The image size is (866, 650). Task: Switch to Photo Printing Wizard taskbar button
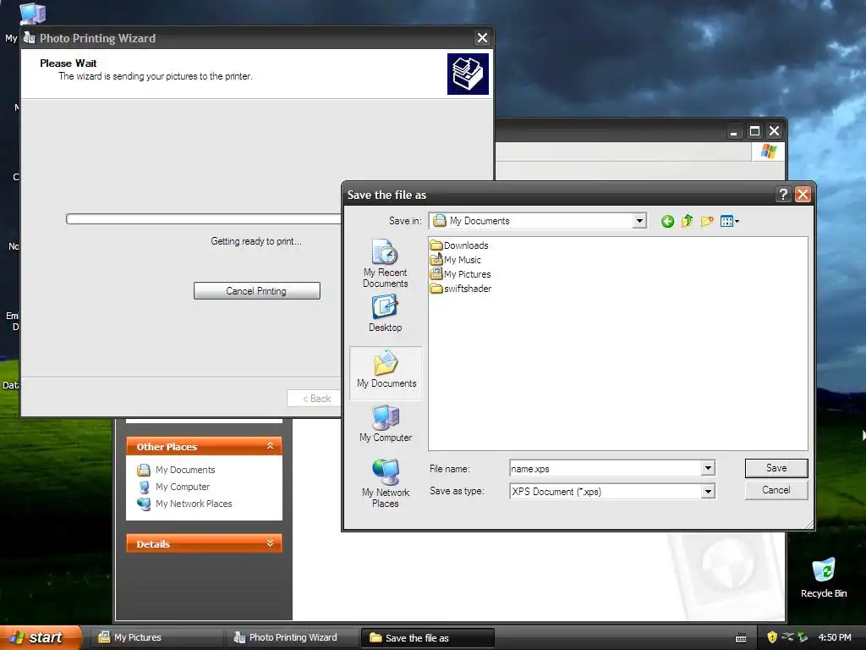(293, 638)
